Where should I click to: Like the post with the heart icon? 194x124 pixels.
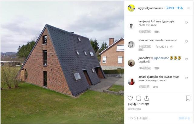pyautogui.click(x=130, y=98)
